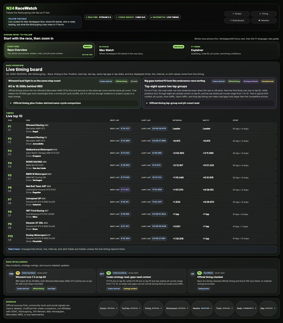This screenshot has height=323, width=283.
Task: Click stint text 62 laps • 9 stops
Action: tap(240, 190)
